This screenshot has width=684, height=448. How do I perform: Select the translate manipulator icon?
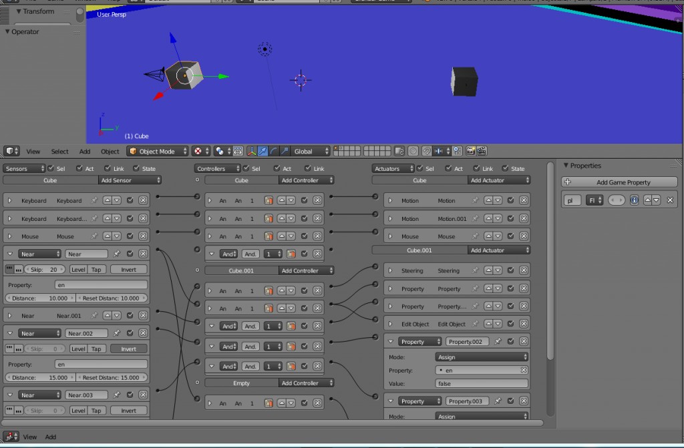pyautogui.click(x=262, y=150)
